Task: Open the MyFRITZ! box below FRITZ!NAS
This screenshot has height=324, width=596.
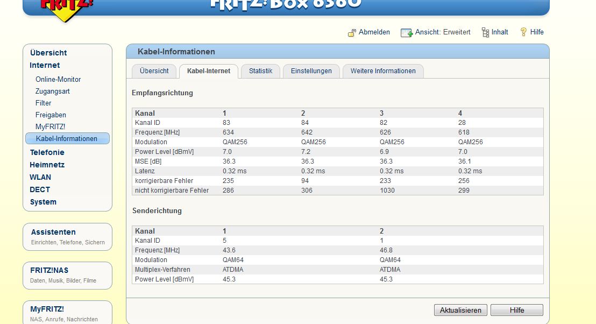Action: [67, 313]
